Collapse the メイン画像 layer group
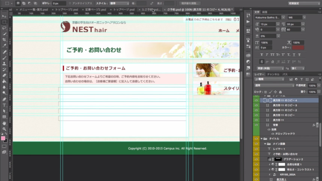Image resolution: width=322 pixels, height=181 pixels. 265,144
